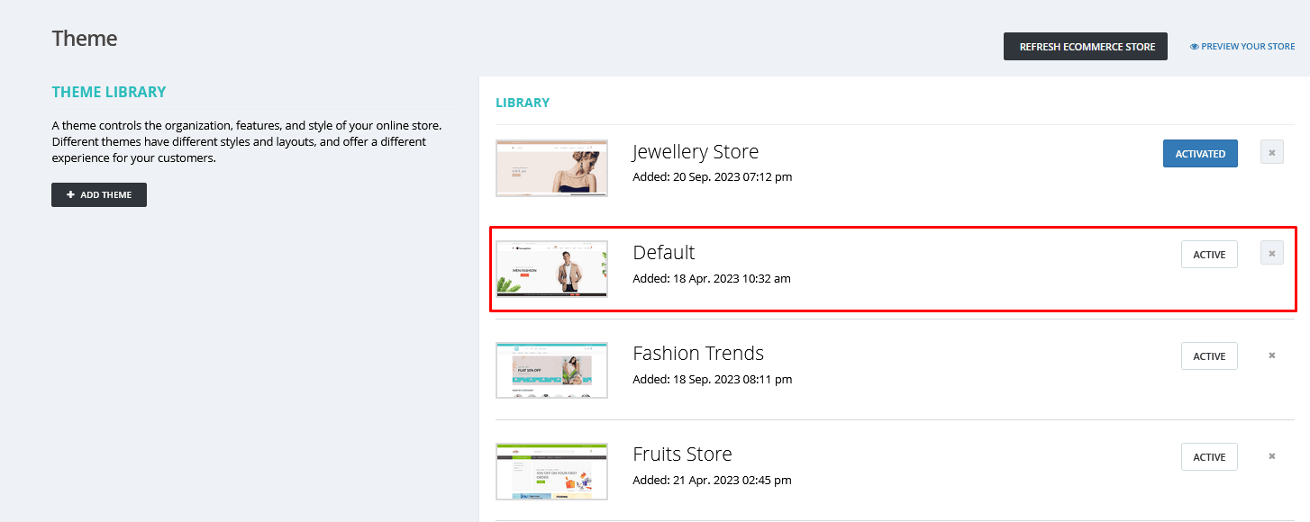Delete the Fashion Trends theme using its x icon
Viewport: 1310px width, 522px height.
tap(1271, 355)
